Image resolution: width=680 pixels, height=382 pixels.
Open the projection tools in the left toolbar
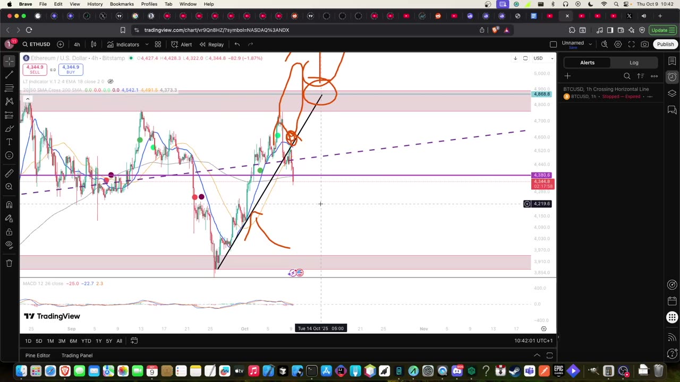coord(9,115)
